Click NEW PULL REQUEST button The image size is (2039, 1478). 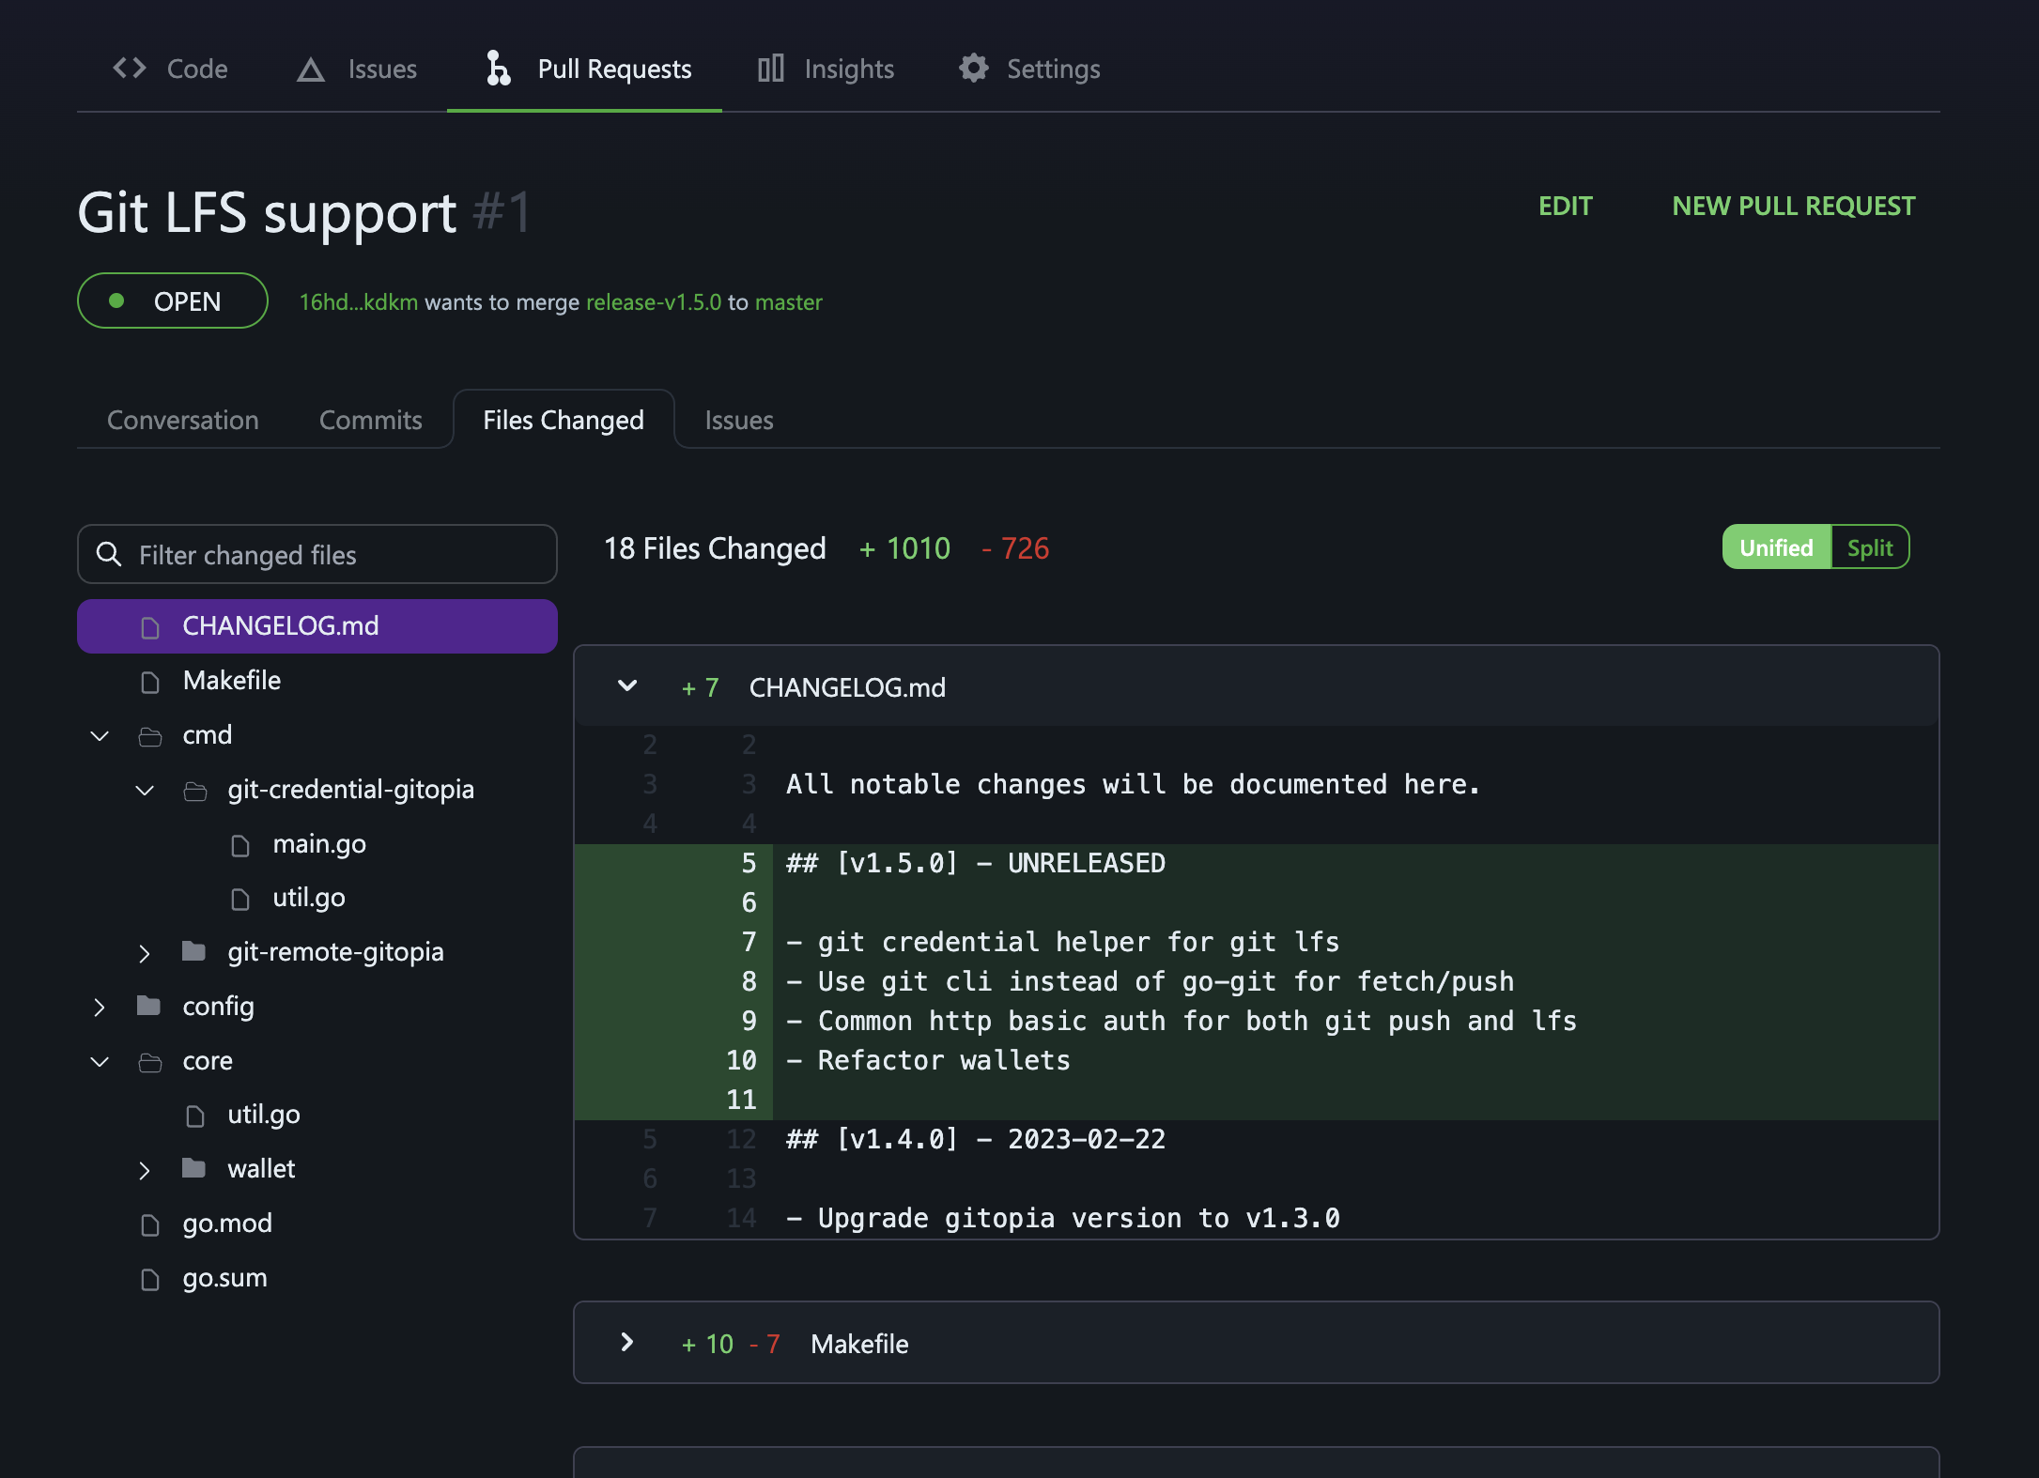pyautogui.click(x=1793, y=206)
